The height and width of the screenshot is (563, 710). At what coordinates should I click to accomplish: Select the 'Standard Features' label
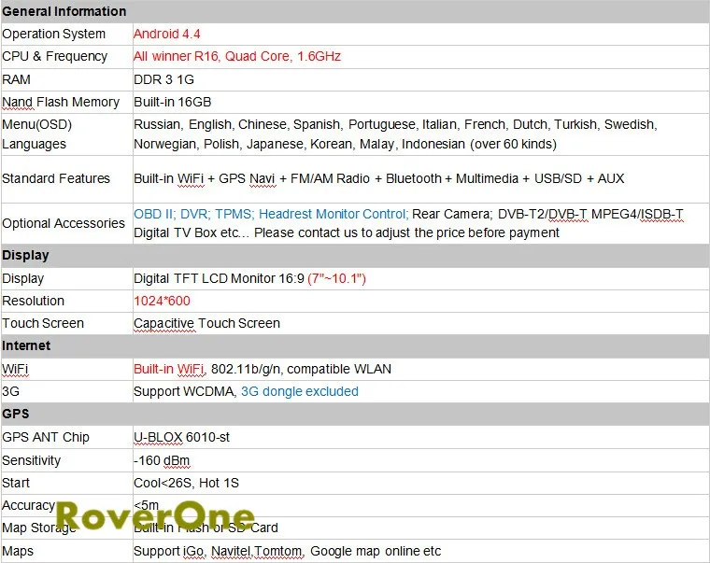pyautogui.click(x=56, y=178)
